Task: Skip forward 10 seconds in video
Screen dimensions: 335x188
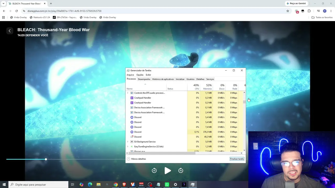Action: pyautogui.click(x=181, y=171)
